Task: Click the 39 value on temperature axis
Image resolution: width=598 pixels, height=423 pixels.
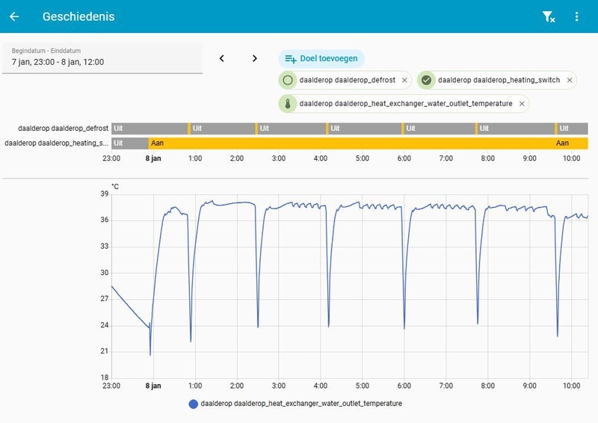Action: (105, 194)
